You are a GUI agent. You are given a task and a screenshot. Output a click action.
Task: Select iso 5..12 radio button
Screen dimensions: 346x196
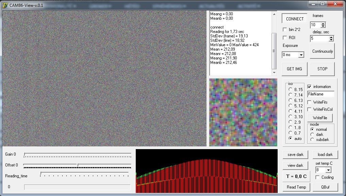(291, 106)
